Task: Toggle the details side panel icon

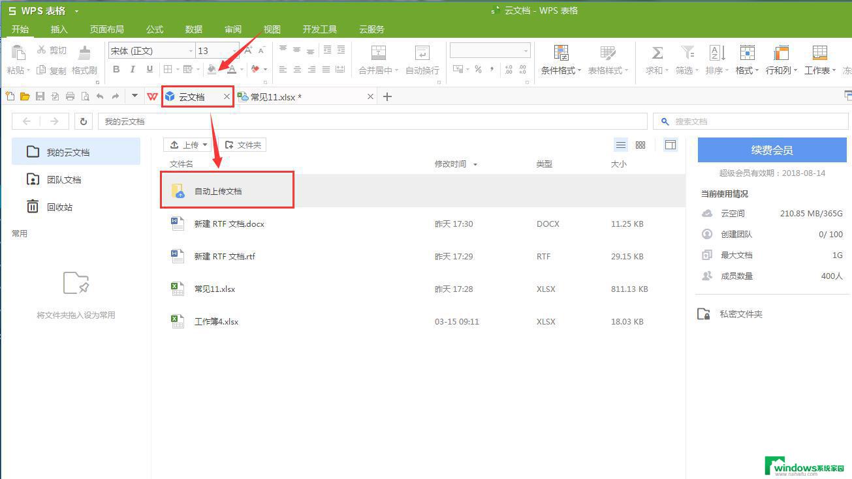Action: pos(671,145)
